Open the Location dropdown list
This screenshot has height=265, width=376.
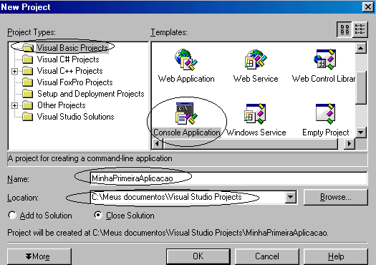click(x=290, y=197)
